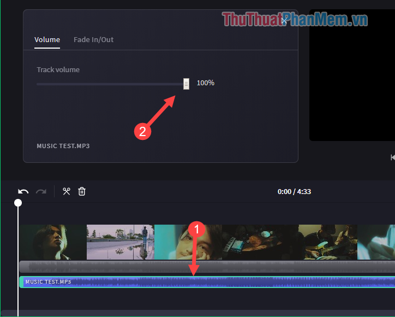Select the waterfront reflection thumbnail
Viewport: 395px width, 317px height.
coord(121,242)
